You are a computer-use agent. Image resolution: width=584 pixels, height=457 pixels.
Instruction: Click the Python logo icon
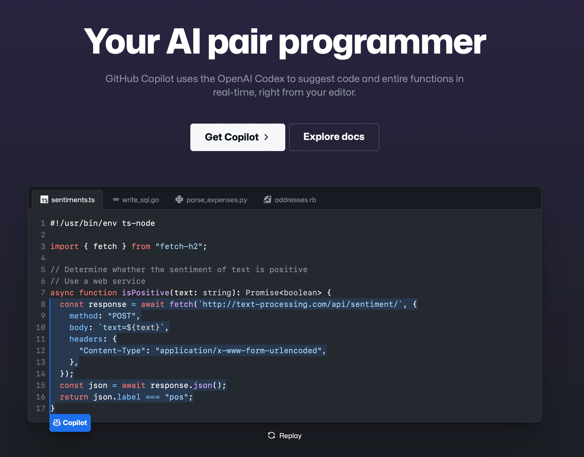(179, 199)
